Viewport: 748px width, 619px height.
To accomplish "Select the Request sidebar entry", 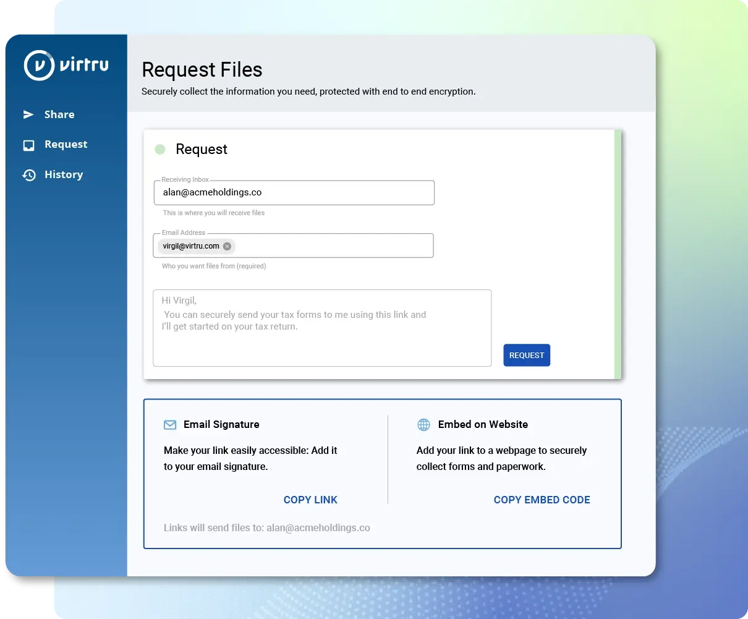I will [66, 144].
